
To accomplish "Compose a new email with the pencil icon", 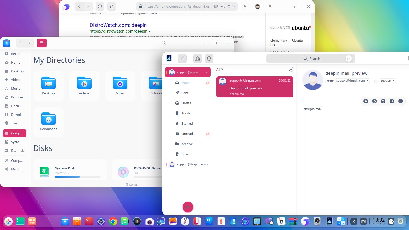I will click(182, 59).
